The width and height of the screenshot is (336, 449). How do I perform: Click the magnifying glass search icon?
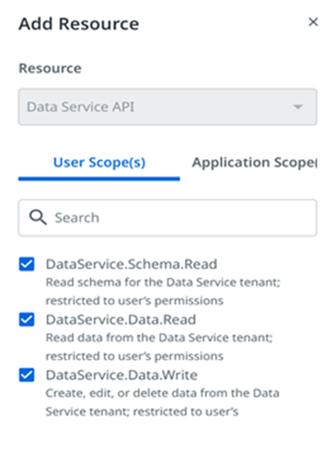click(38, 217)
